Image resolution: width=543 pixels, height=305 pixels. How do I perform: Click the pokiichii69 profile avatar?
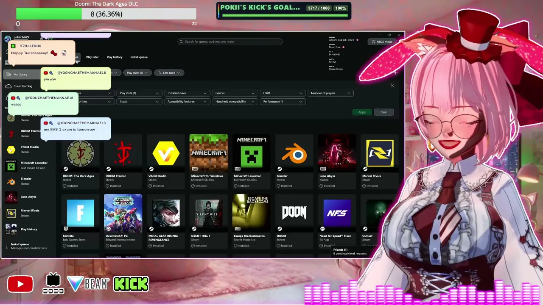(8, 39)
